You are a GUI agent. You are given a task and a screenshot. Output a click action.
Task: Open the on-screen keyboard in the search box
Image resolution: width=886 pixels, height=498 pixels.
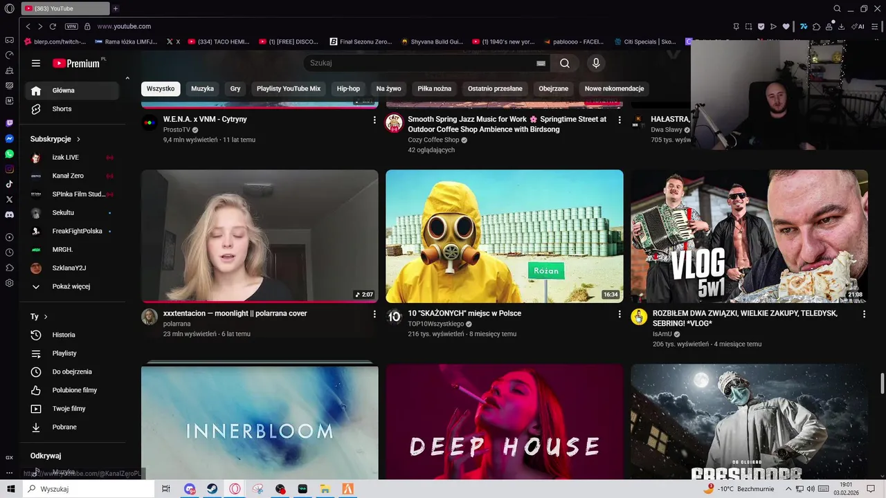click(x=541, y=63)
